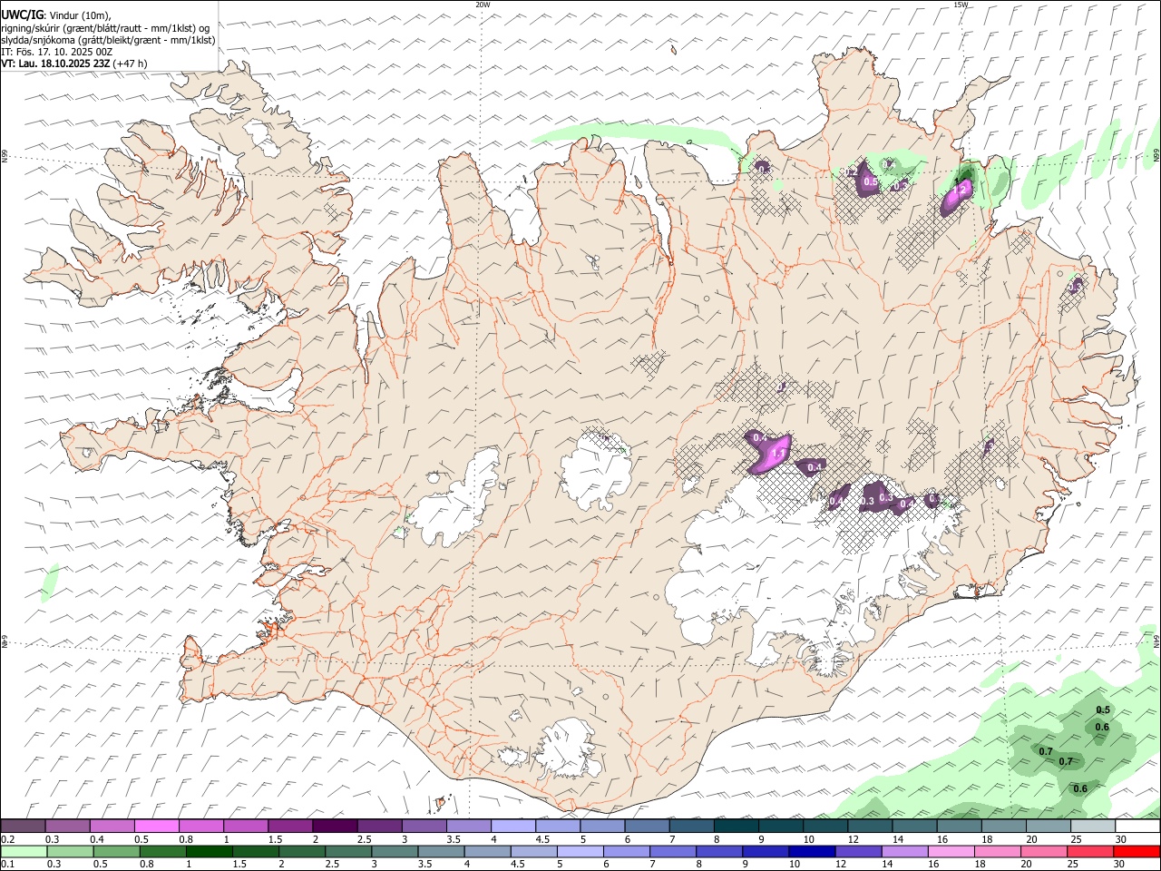Select the pale grey 25 snow legend swatch
Screen dimensions: 1161x871
coord(1093,826)
